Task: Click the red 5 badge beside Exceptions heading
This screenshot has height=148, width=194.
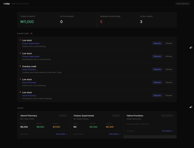Action: click(x=31, y=34)
